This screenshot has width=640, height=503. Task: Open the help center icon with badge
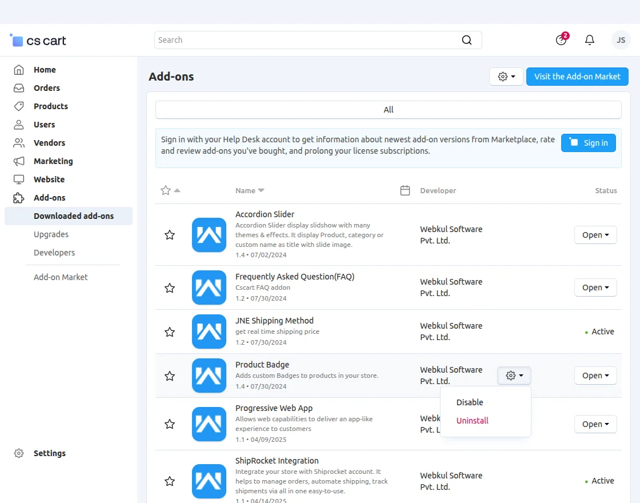click(x=561, y=40)
